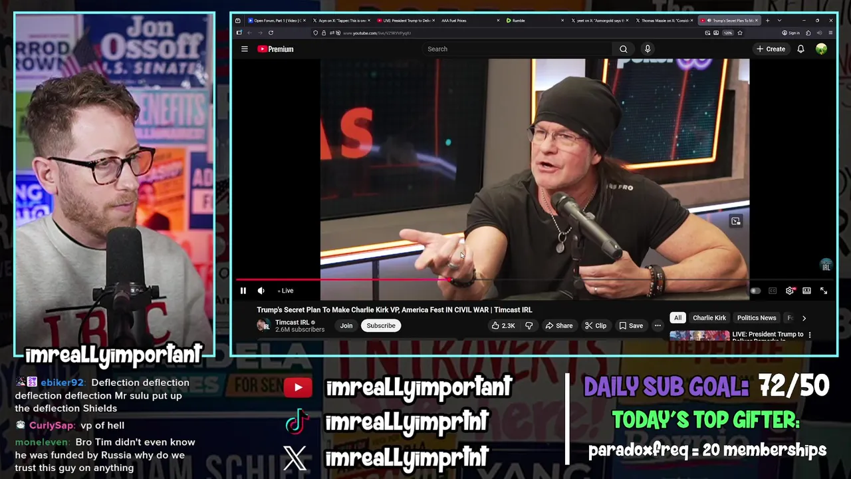Enter fullscreen mode

click(824, 291)
